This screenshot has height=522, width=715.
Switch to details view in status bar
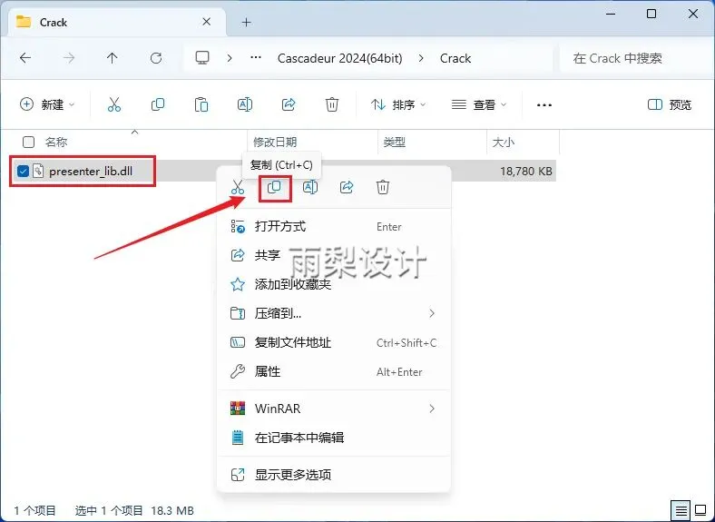681,510
